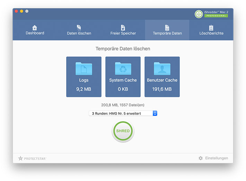Click the 191,6 MB Benutzer Cache size
The width and height of the screenshot is (246, 181).
[x=162, y=89]
